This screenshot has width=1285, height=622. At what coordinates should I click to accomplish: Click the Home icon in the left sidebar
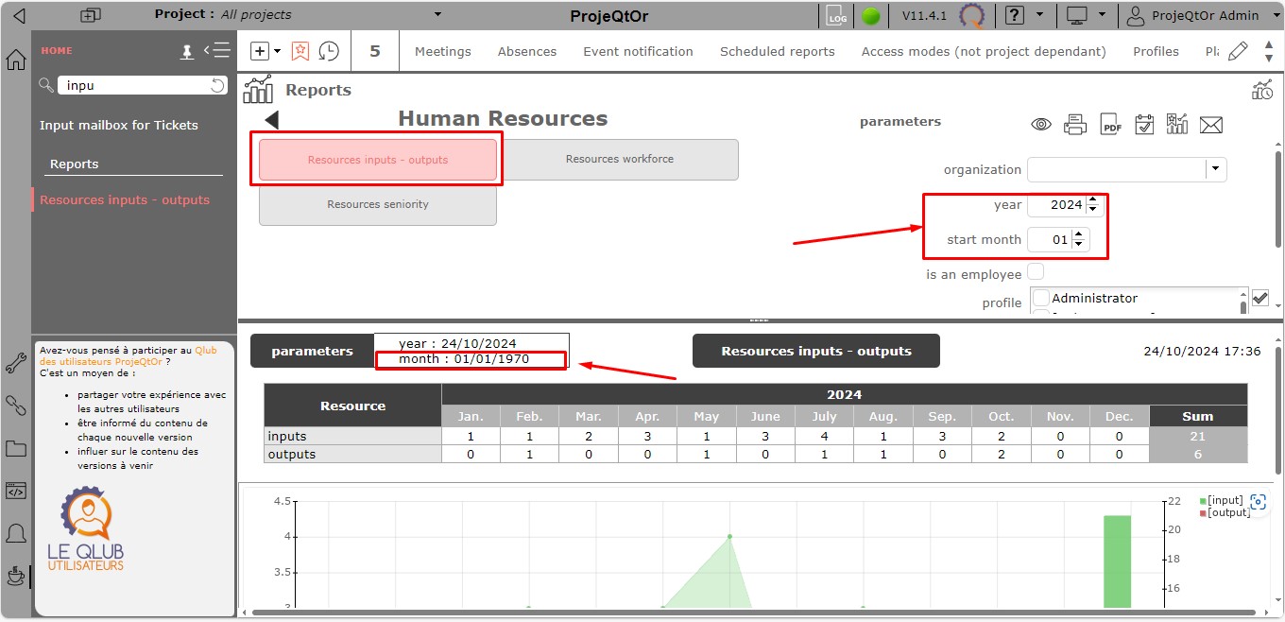point(16,60)
